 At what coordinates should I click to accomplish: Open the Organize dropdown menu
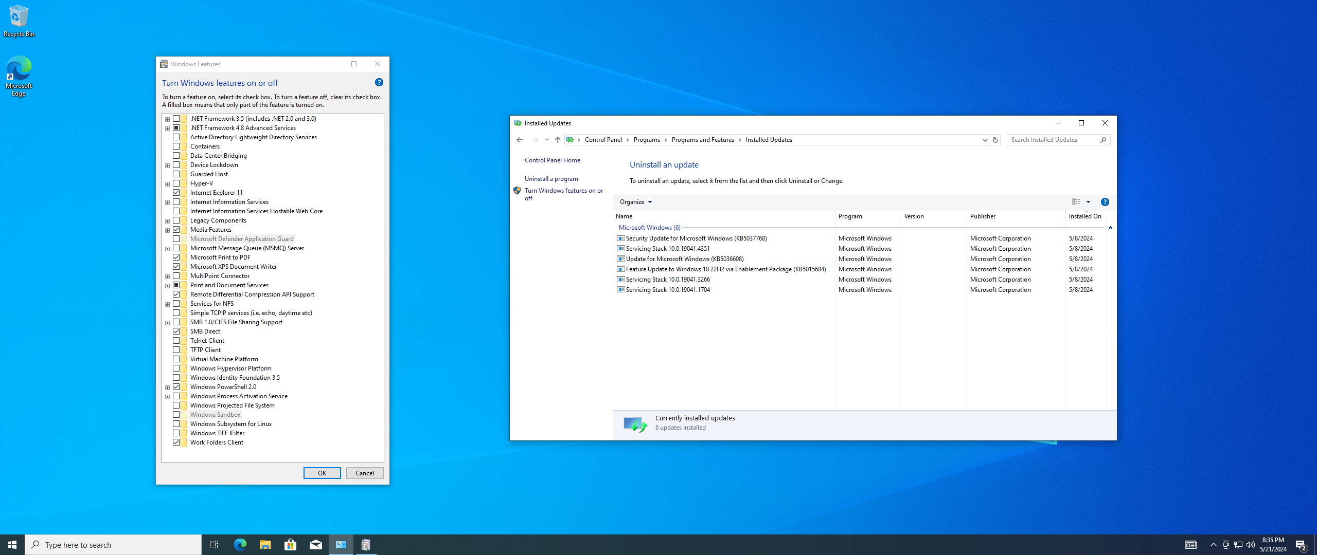click(635, 202)
